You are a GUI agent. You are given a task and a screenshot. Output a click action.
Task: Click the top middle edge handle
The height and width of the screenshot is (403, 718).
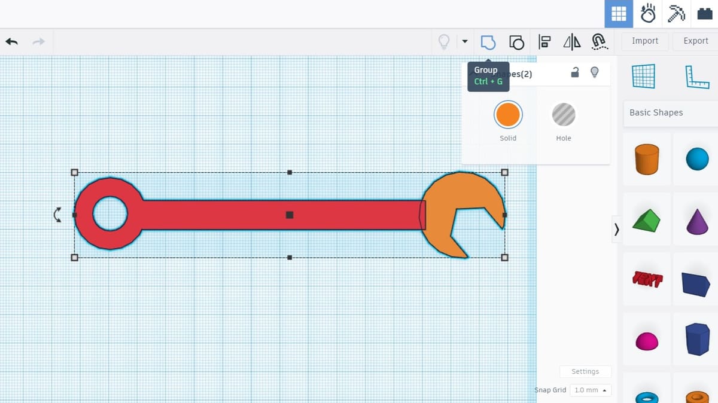point(290,172)
